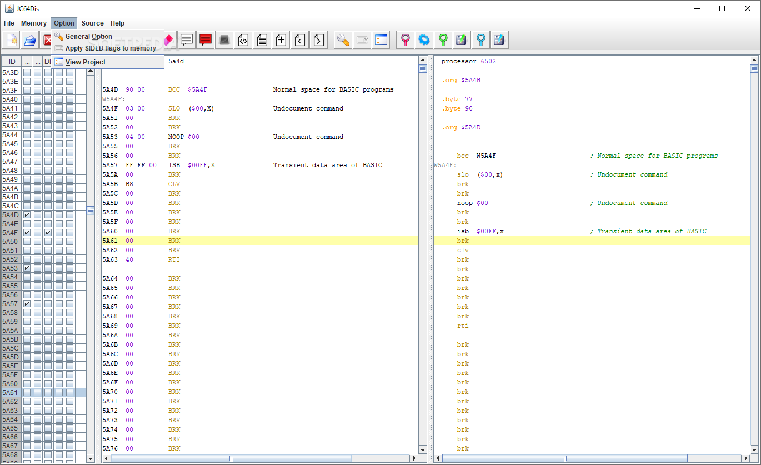
Task: Click the pink eraser icon beside the menu
Action: 169,40
